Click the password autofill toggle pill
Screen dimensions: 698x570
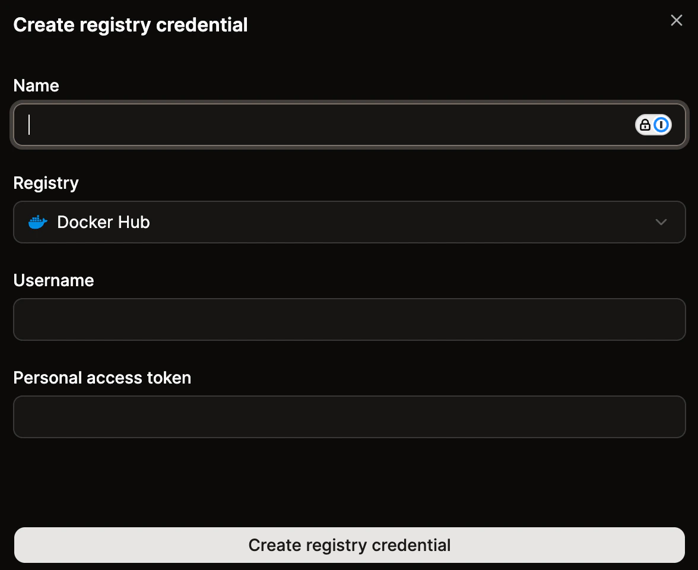point(653,125)
